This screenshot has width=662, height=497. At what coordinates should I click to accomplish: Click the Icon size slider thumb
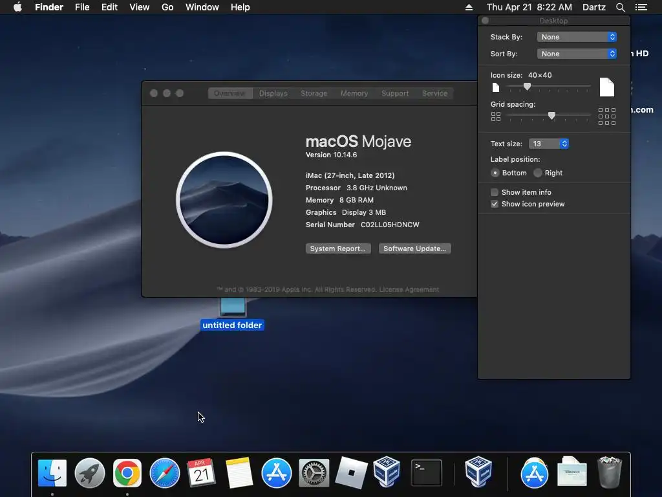tap(527, 86)
